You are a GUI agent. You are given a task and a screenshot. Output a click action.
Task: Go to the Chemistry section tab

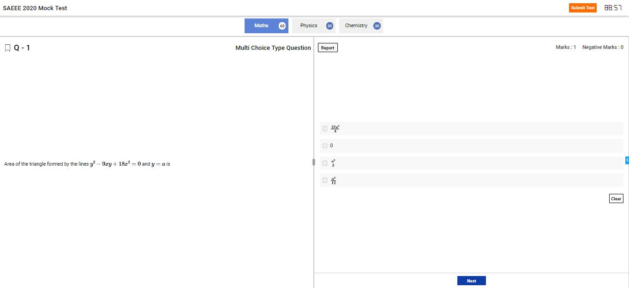coord(356,26)
